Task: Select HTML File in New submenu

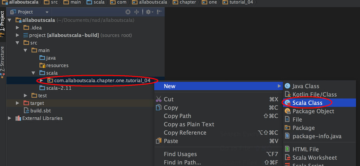Action: [x=320, y=149]
